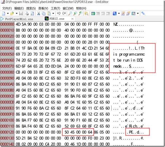This screenshot has height=147, width=165.
Task: Click the 50 byte in row 0000120
Action: click(67, 132)
